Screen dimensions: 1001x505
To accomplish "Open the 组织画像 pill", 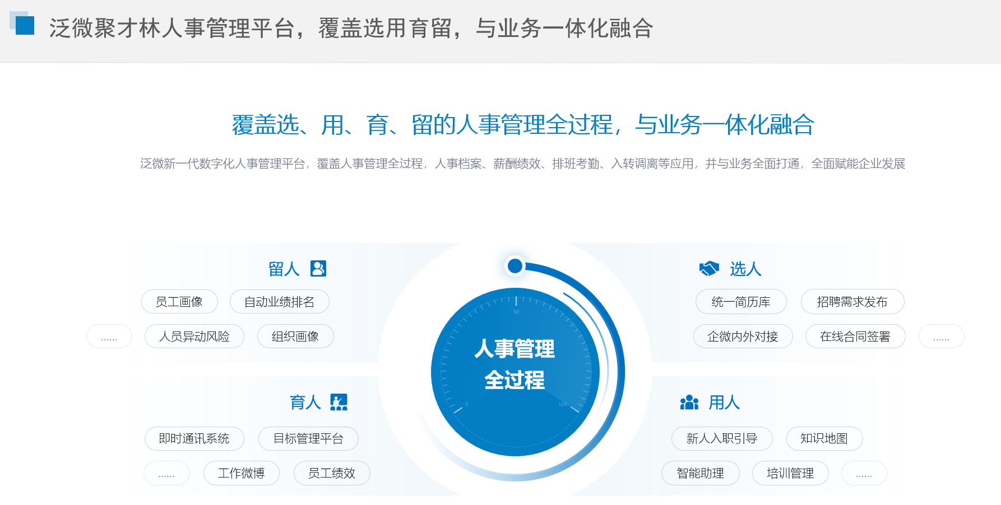I will click(x=295, y=336).
